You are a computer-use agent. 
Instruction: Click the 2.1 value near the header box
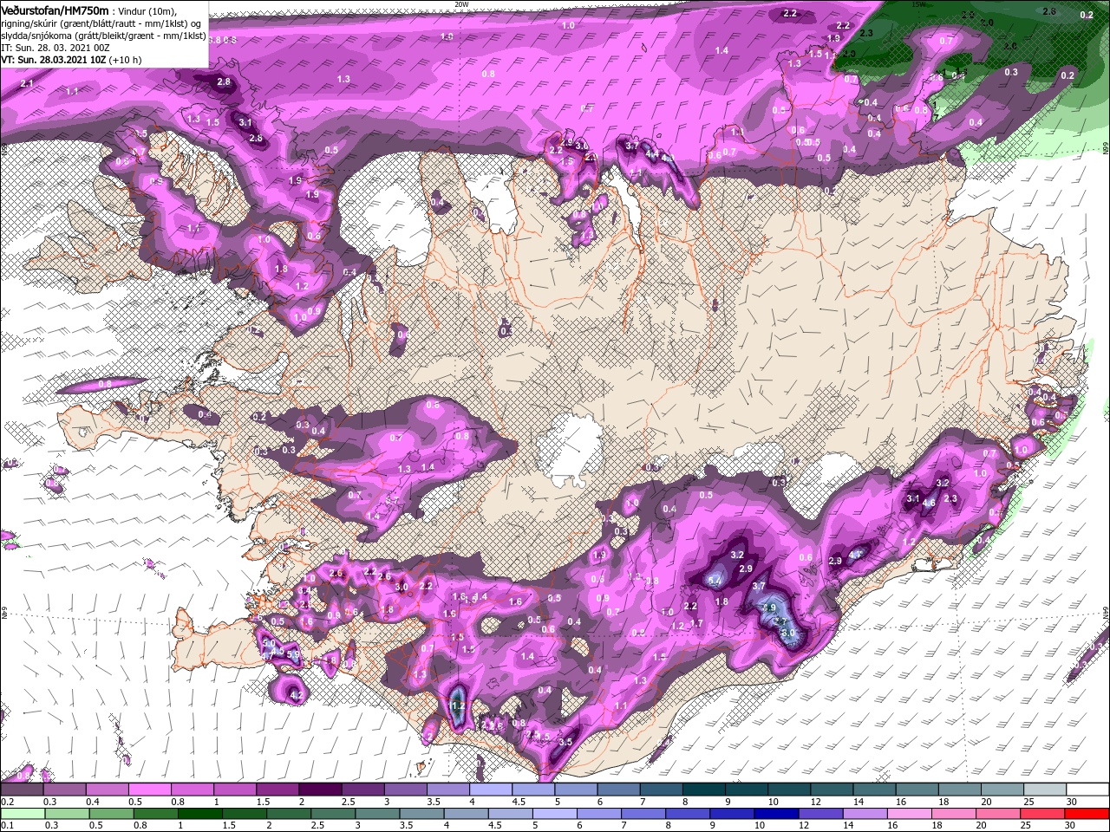click(x=26, y=83)
